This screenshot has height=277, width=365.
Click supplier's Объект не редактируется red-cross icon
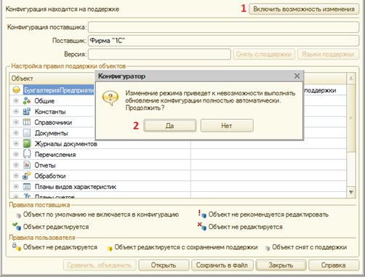click(201, 226)
